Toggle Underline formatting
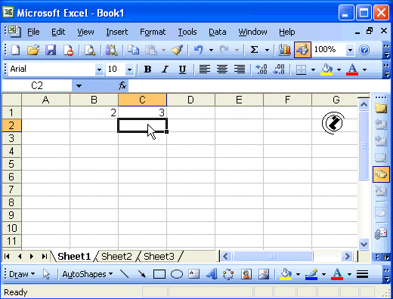The width and height of the screenshot is (393, 299). pyautogui.click(x=182, y=69)
